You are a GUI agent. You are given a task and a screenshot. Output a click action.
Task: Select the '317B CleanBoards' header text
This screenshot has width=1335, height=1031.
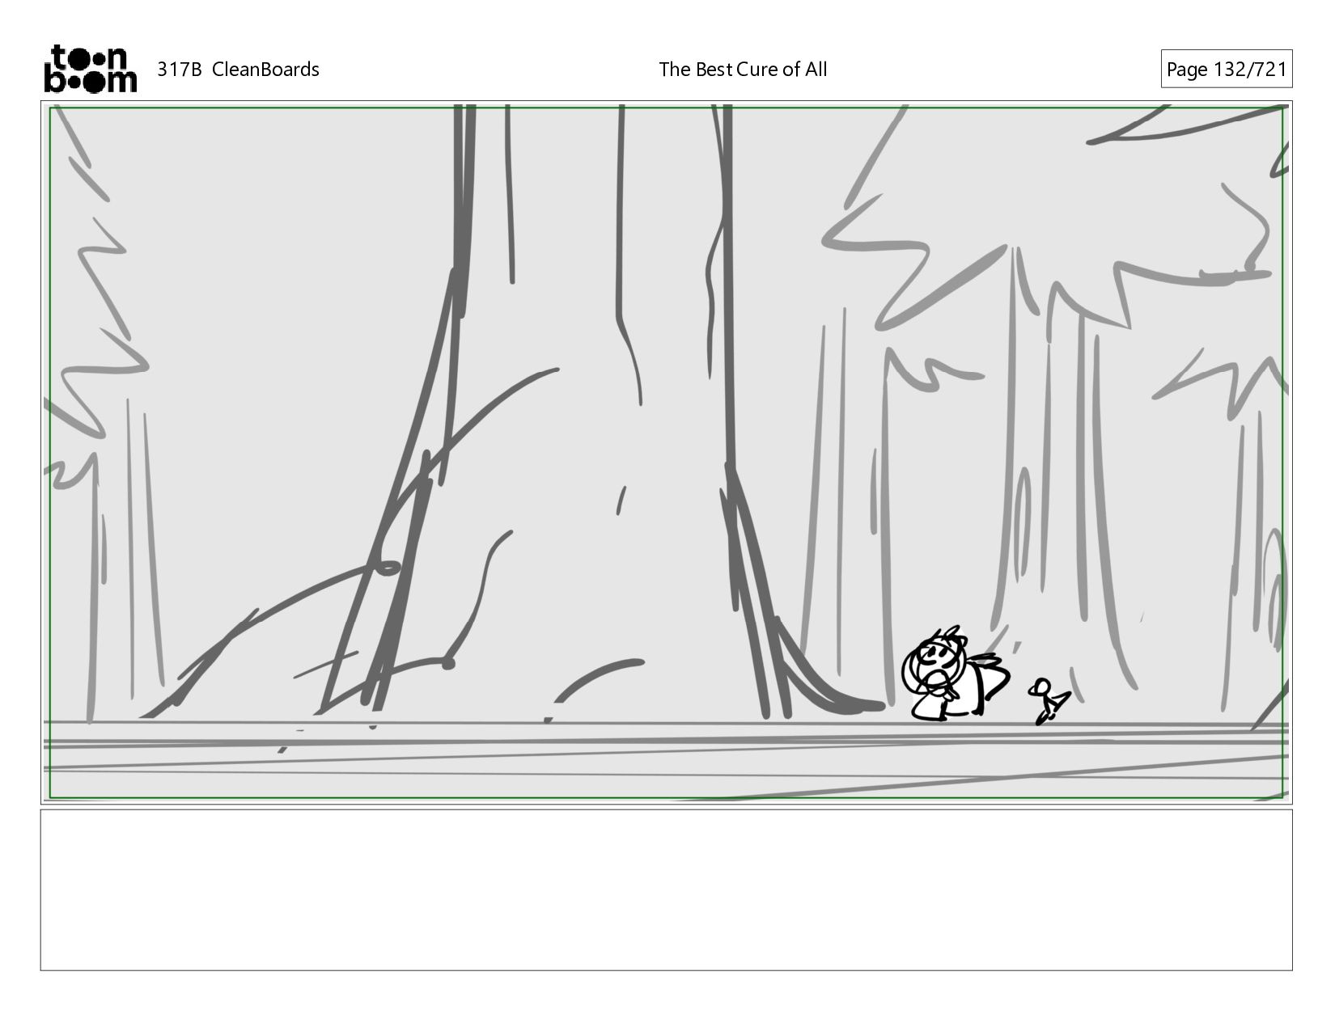tap(238, 70)
